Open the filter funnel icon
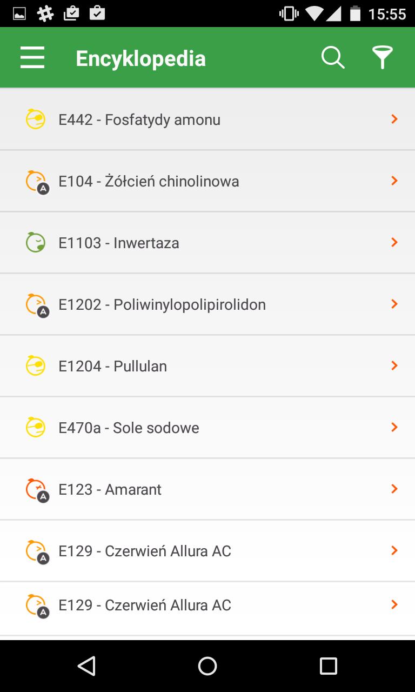The width and height of the screenshot is (415, 692). pos(382,57)
